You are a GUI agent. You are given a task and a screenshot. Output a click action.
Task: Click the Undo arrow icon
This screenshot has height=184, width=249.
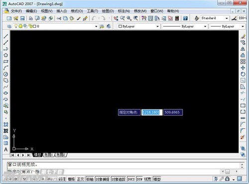(x=94, y=18)
